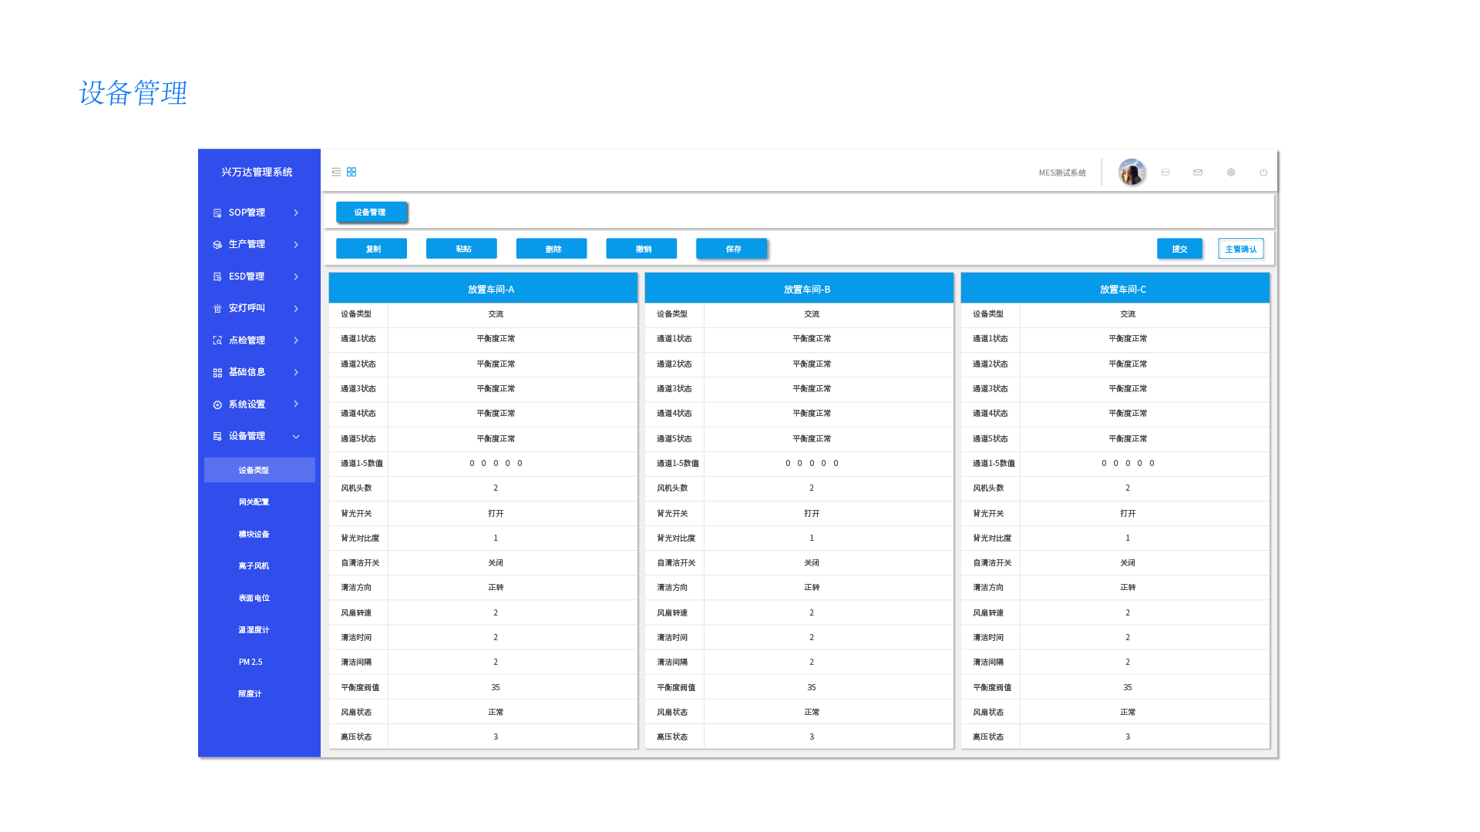Click the 点检管理 inspection icon

click(217, 341)
